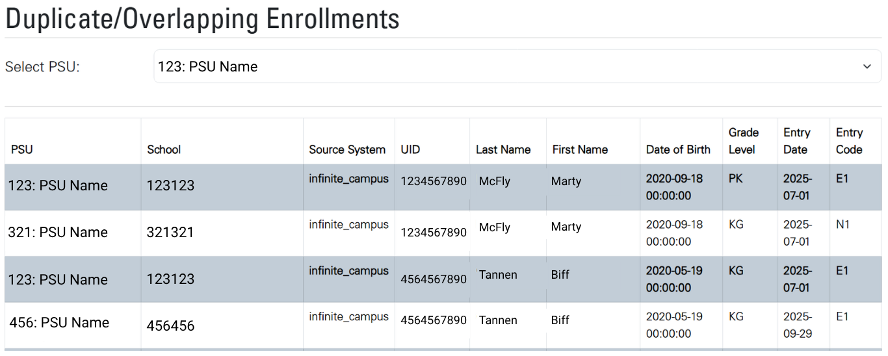Click the Source System column header
Image resolution: width=888 pixels, height=356 pixels.
point(347,149)
